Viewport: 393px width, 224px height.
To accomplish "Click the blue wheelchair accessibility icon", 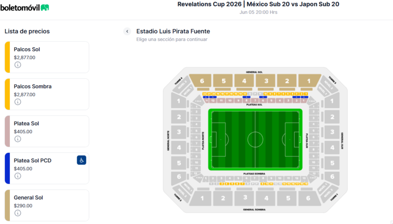I will tap(82, 160).
